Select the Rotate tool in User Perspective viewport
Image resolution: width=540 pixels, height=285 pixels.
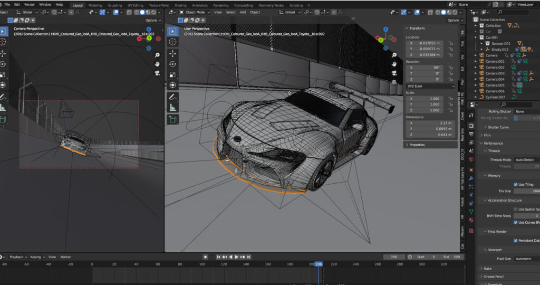pyautogui.click(x=172, y=64)
